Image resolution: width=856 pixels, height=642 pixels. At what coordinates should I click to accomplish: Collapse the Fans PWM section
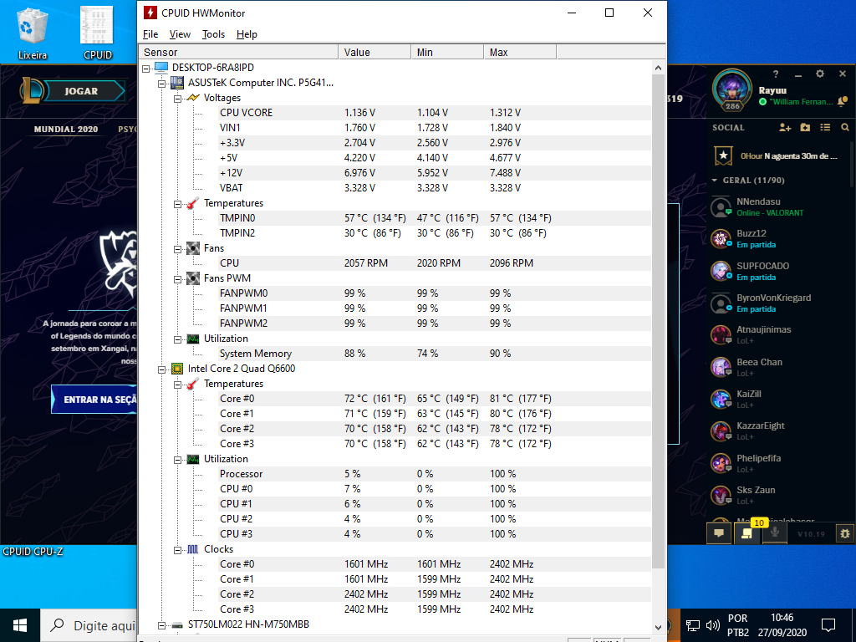[x=177, y=279]
